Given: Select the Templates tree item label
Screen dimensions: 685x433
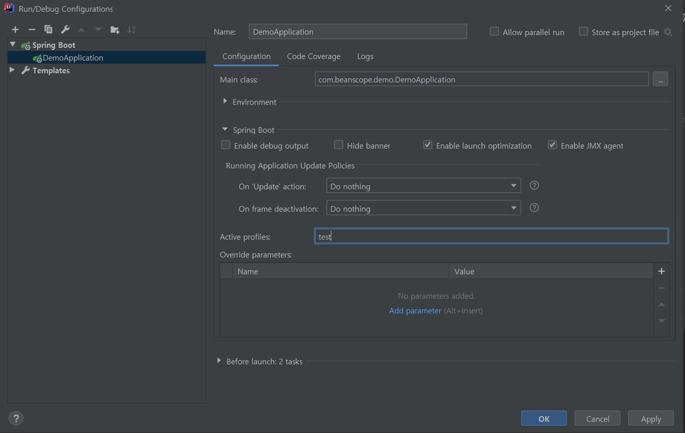Looking at the screenshot, I should click(x=51, y=70).
